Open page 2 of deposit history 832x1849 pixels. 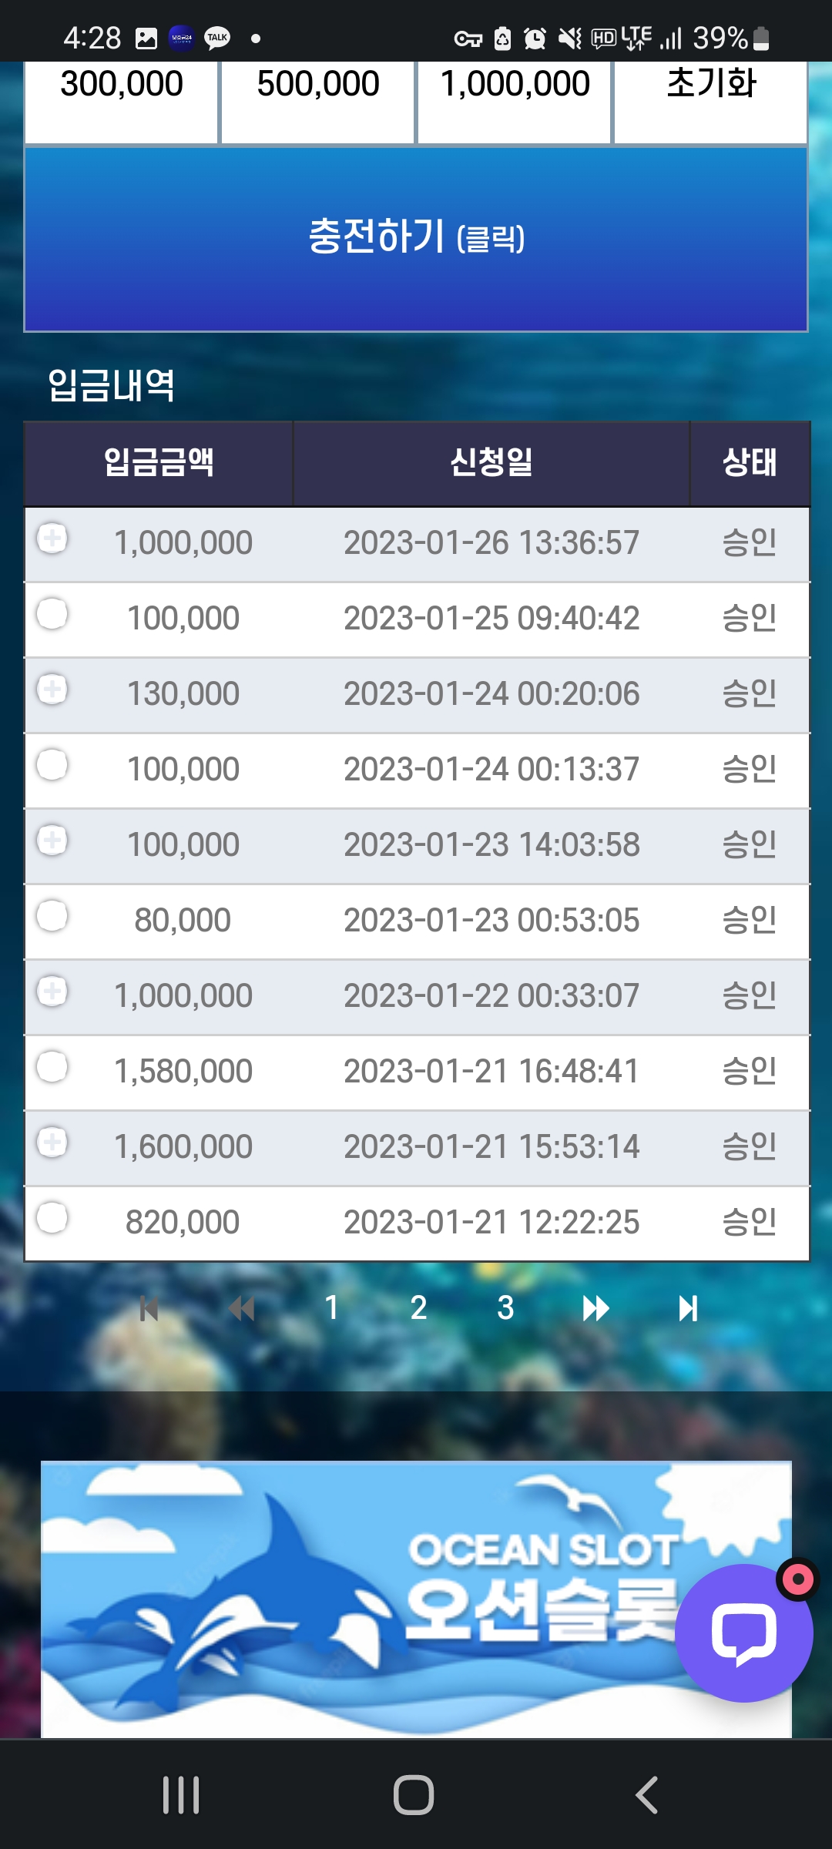click(x=418, y=1307)
